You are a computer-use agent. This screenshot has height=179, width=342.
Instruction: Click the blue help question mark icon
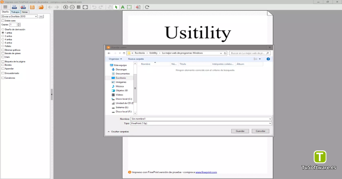click(x=268, y=59)
